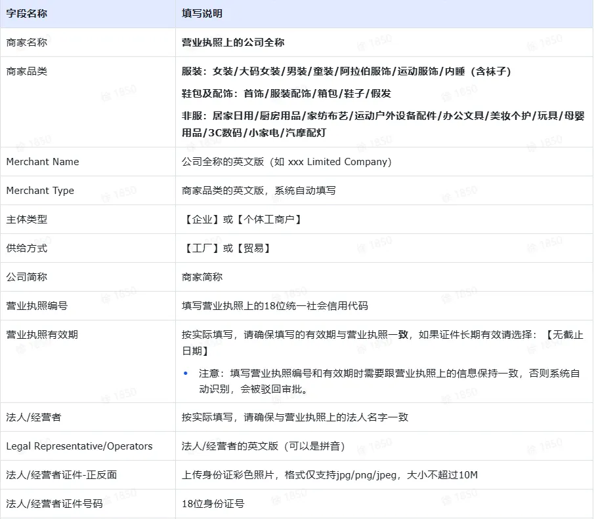Image resolution: width=594 pixels, height=519 pixels.
Task: Click the 商家品类 field name
Action: (26, 71)
